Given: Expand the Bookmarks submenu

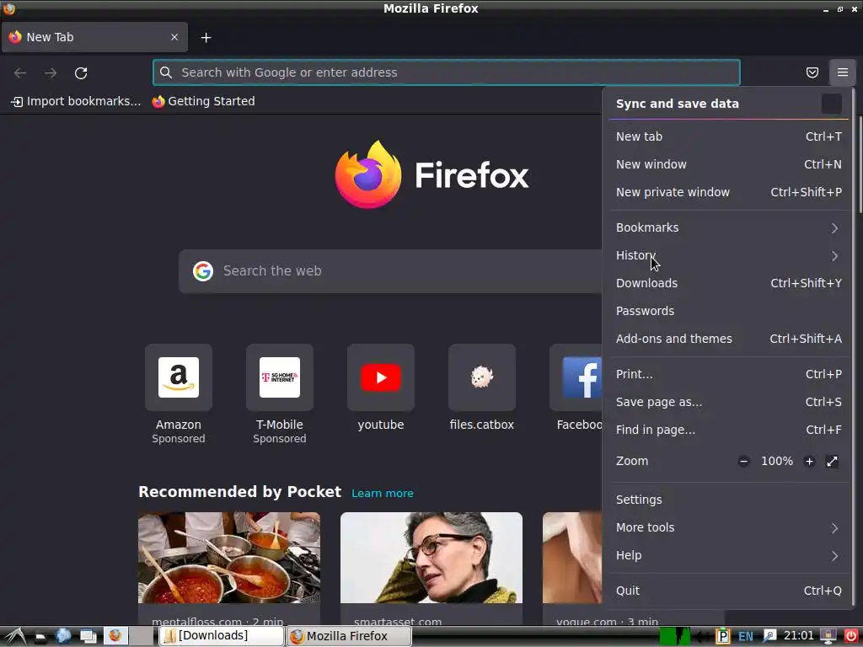Looking at the screenshot, I should 728,227.
